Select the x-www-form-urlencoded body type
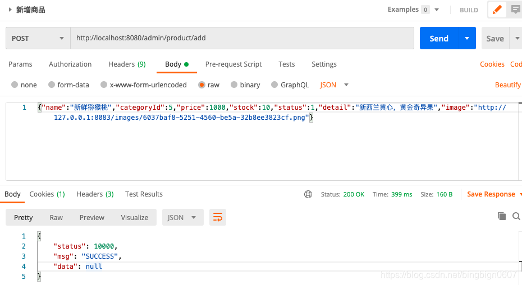Viewport: 522px width, 285px height. click(144, 85)
